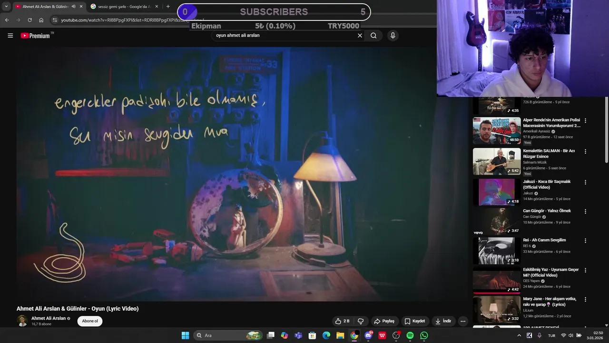
Task: Open the Salman's Müzik channel name
Action: pos(535,162)
